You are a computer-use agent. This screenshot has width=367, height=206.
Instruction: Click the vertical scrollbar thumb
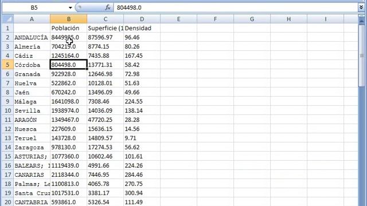tap(362, 56)
